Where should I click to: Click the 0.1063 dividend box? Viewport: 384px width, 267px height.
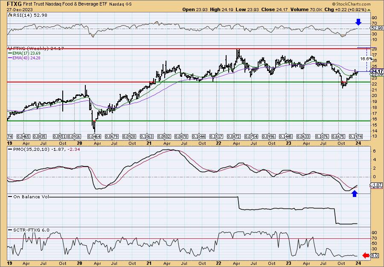pyautogui.click(x=147, y=136)
